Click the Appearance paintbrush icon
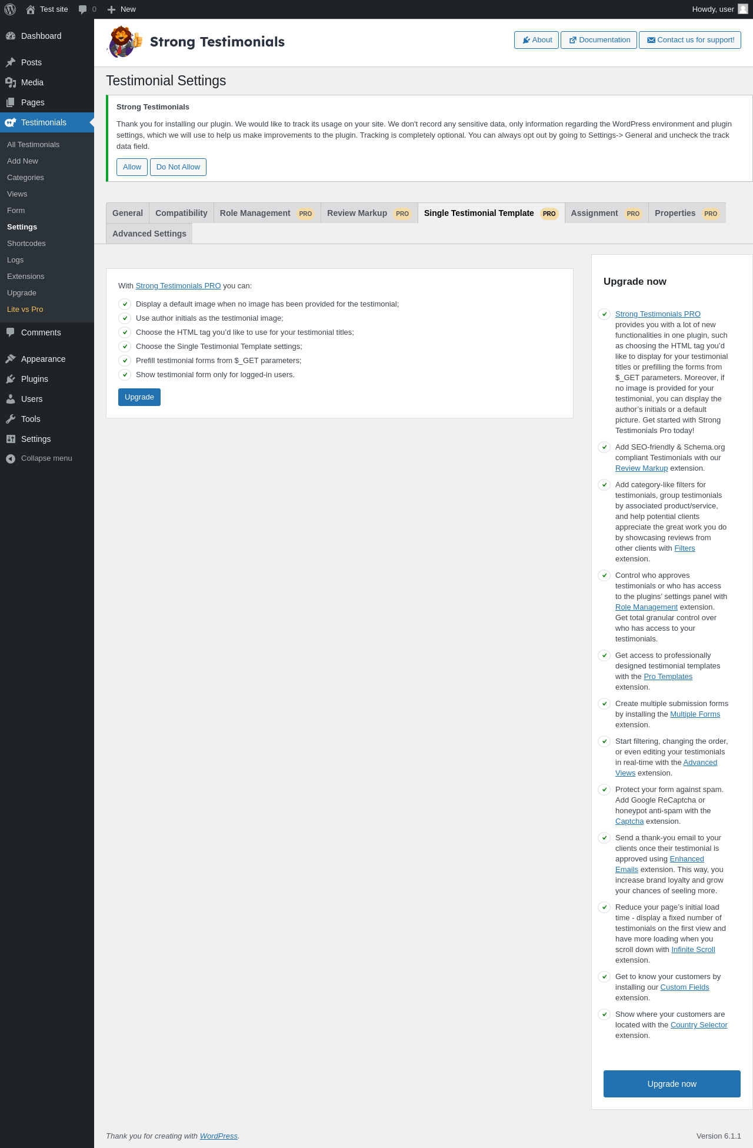Viewport: 753px width, 1148px height. click(11, 359)
